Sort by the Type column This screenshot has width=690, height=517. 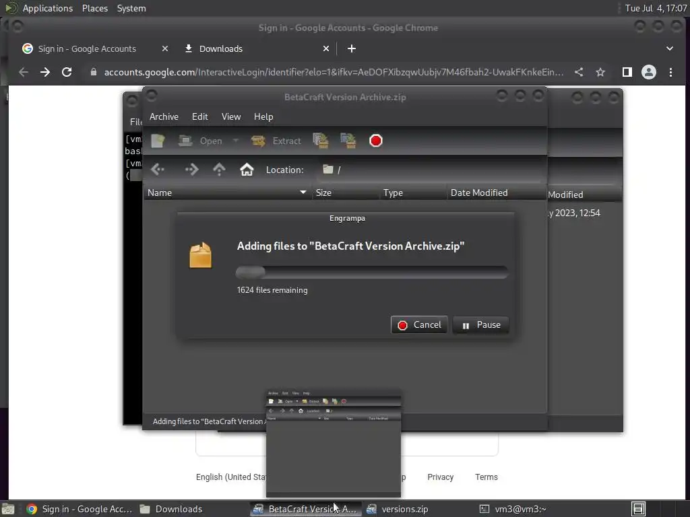tap(413, 193)
